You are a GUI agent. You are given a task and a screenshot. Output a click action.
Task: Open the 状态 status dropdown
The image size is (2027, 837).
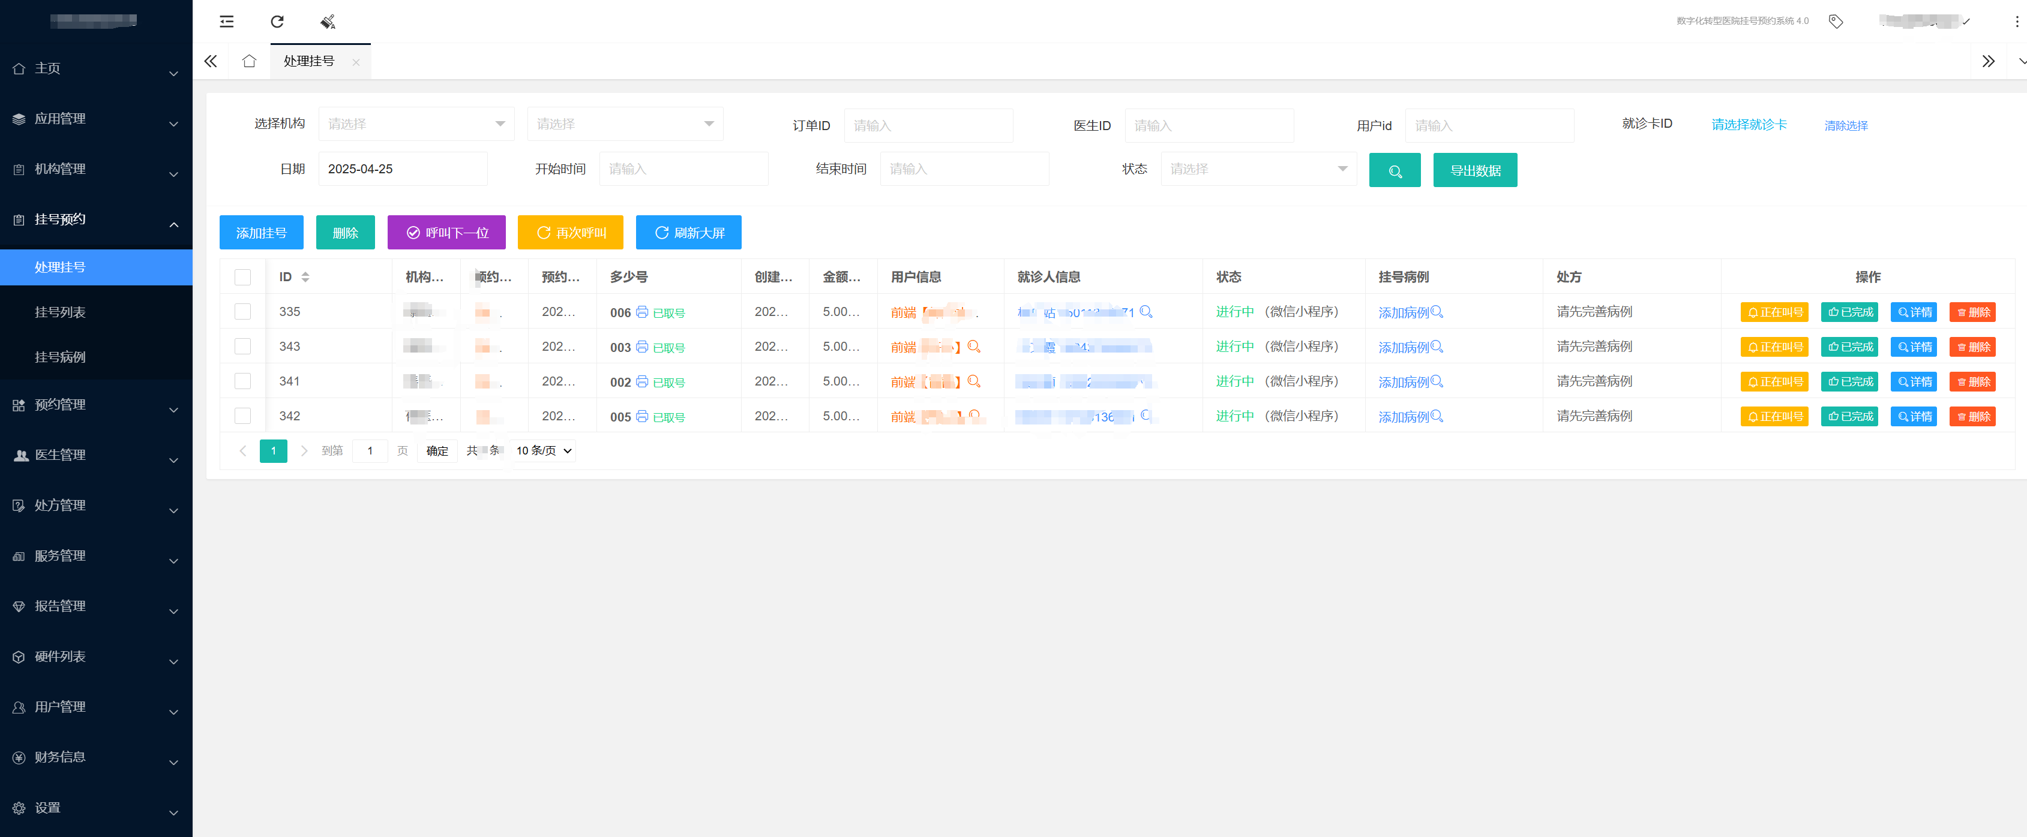pyautogui.click(x=1258, y=169)
